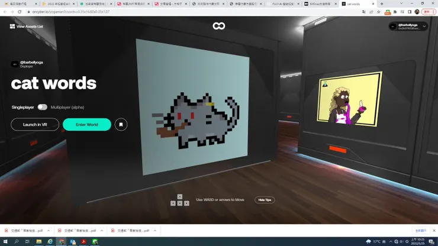Close the downloads bar
438x246 pixels.
coord(434,231)
